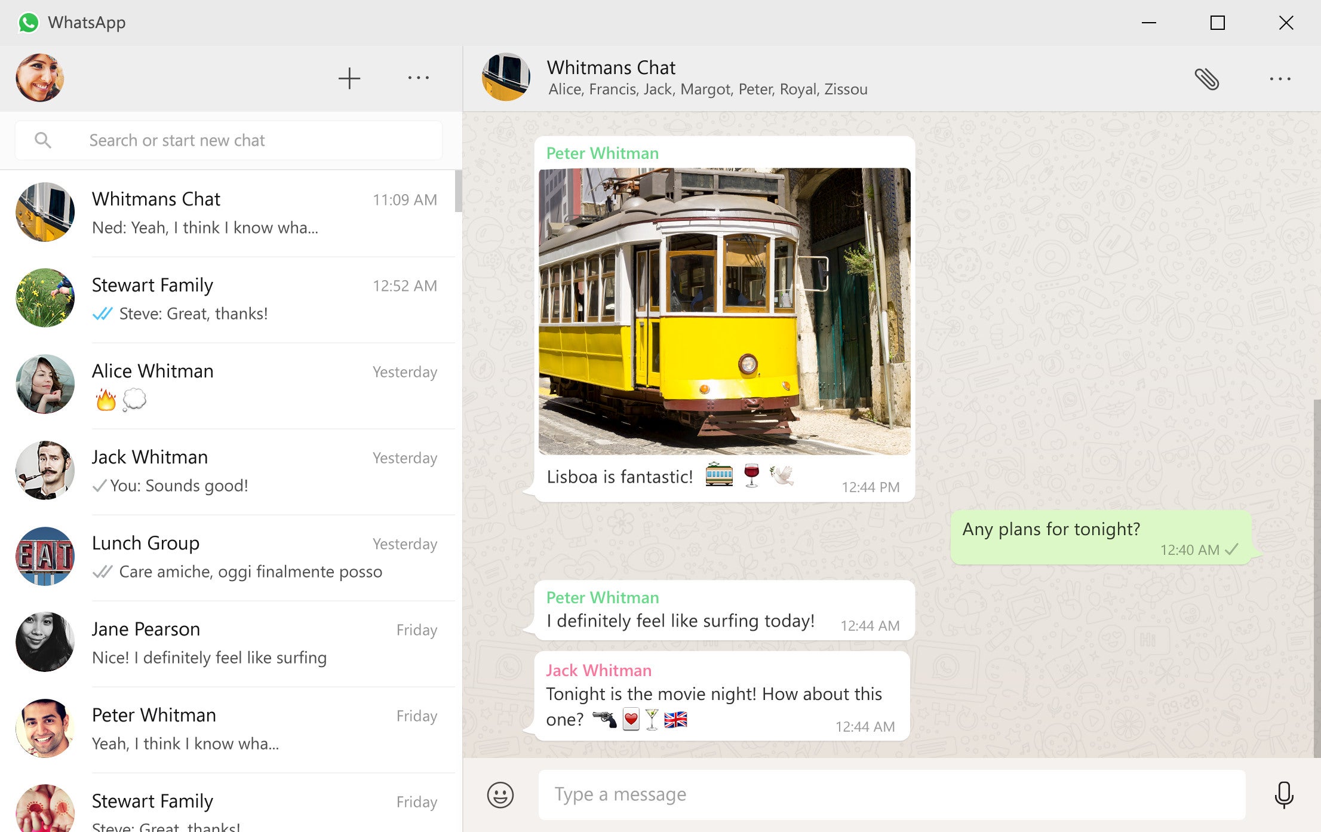The image size is (1321, 832).
Task: Open more options for Whitmans Chat header
Action: coord(1280,79)
